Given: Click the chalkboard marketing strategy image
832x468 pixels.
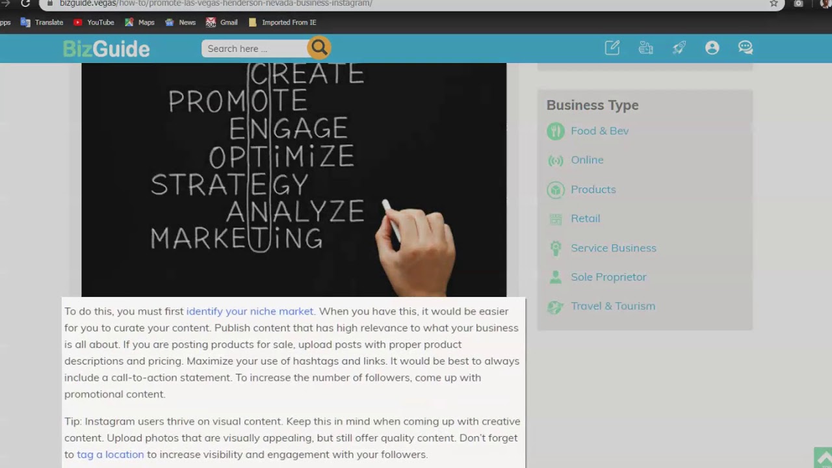Looking at the screenshot, I should point(294,180).
